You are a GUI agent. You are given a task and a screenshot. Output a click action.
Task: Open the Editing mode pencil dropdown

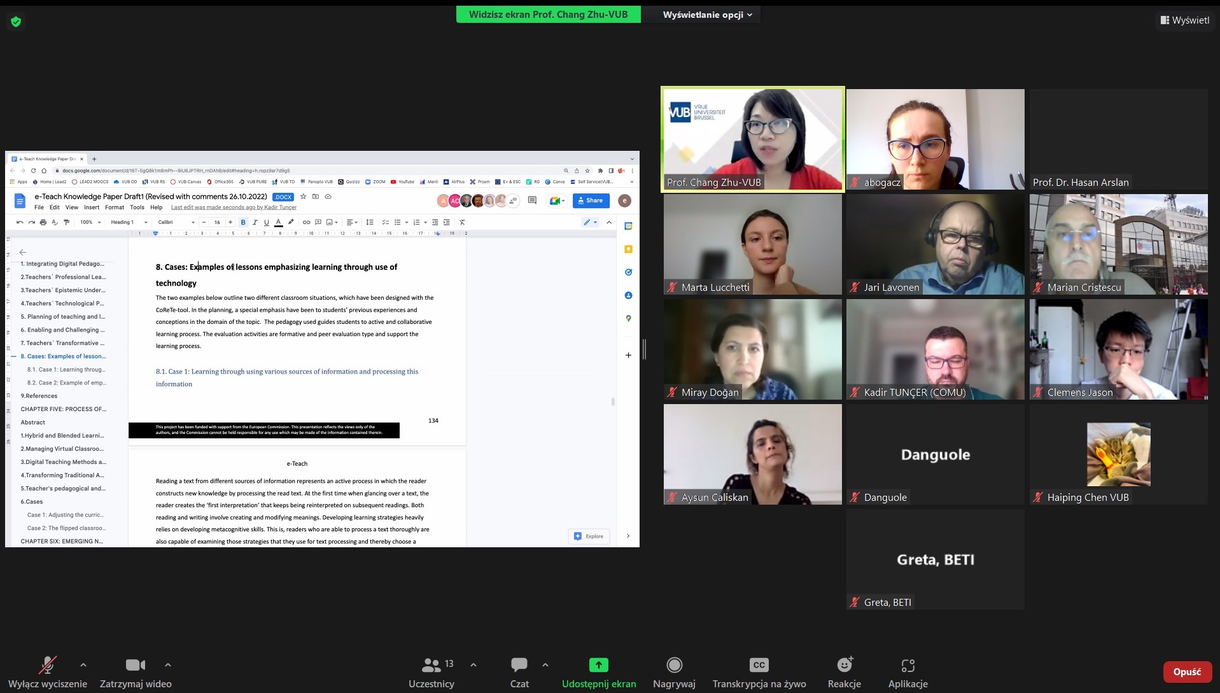591,222
